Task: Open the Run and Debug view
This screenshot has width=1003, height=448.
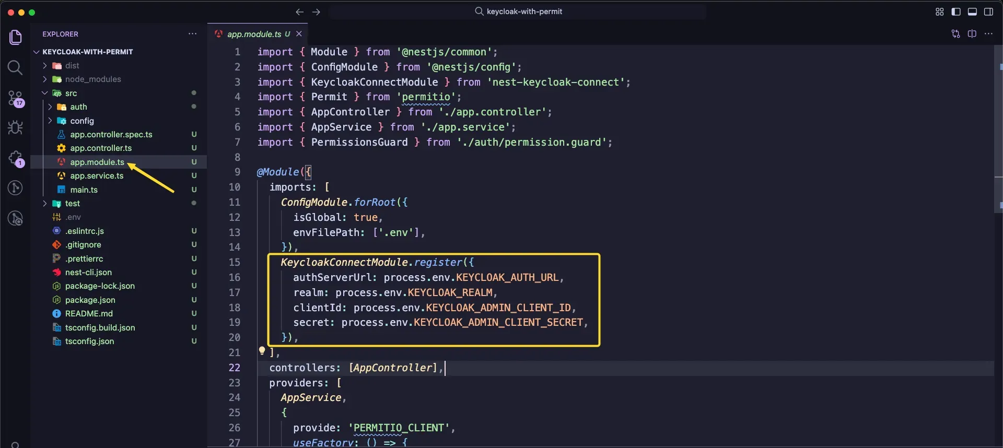Action: [x=15, y=127]
